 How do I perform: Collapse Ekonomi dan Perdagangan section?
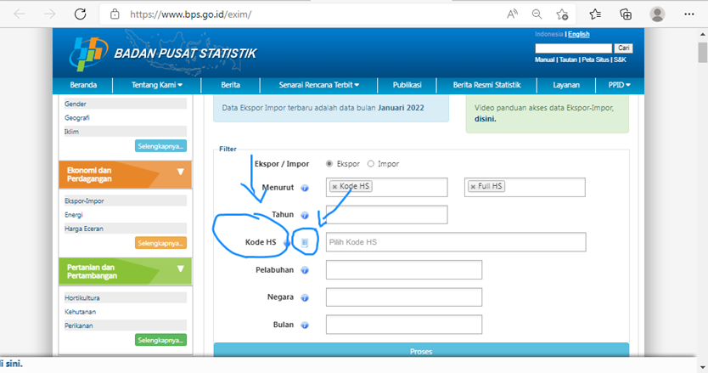tap(181, 172)
